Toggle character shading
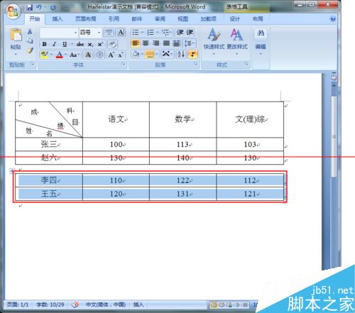This screenshot has width=355, height=313. click(x=88, y=55)
